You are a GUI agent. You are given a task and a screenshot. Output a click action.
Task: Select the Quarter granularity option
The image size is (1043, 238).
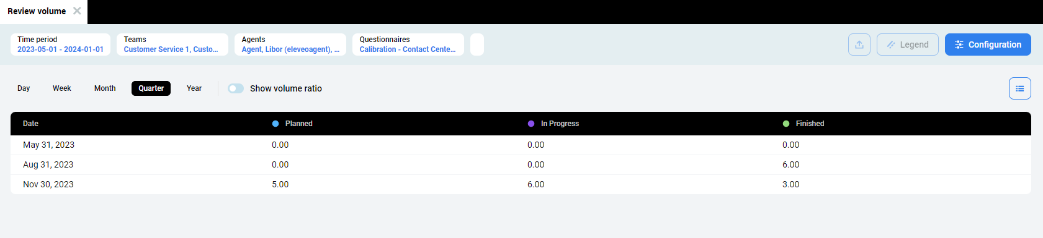tap(151, 88)
